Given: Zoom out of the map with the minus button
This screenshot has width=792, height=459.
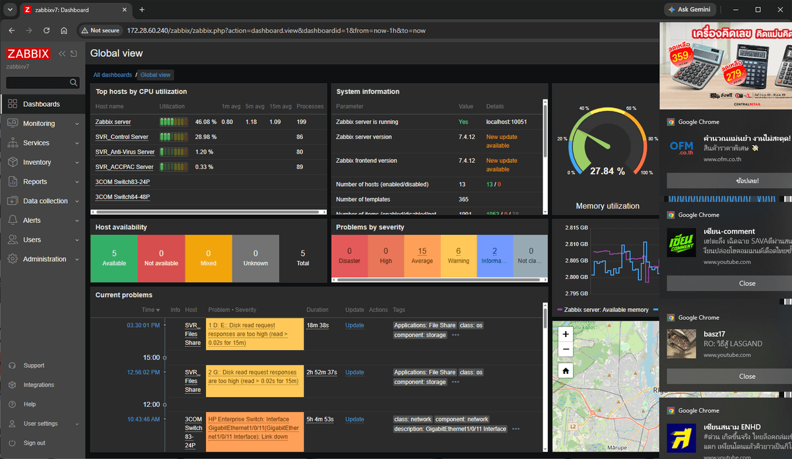Looking at the screenshot, I should pos(566,349).
